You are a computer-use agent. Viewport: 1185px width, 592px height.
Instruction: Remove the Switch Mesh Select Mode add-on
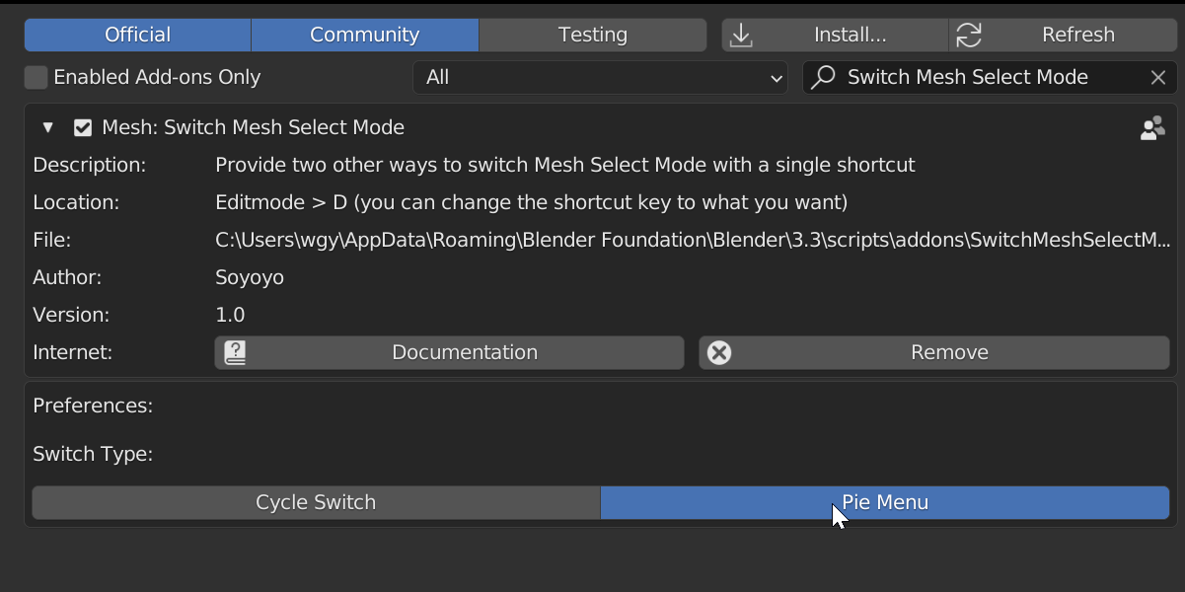934,352
